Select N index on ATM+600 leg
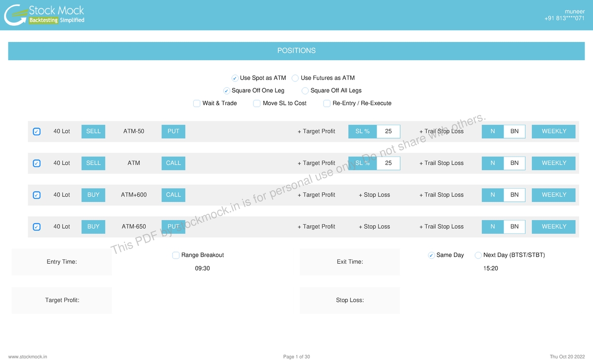Image resolution: width=593 pixels, height=360 pixels. [493, 195]
